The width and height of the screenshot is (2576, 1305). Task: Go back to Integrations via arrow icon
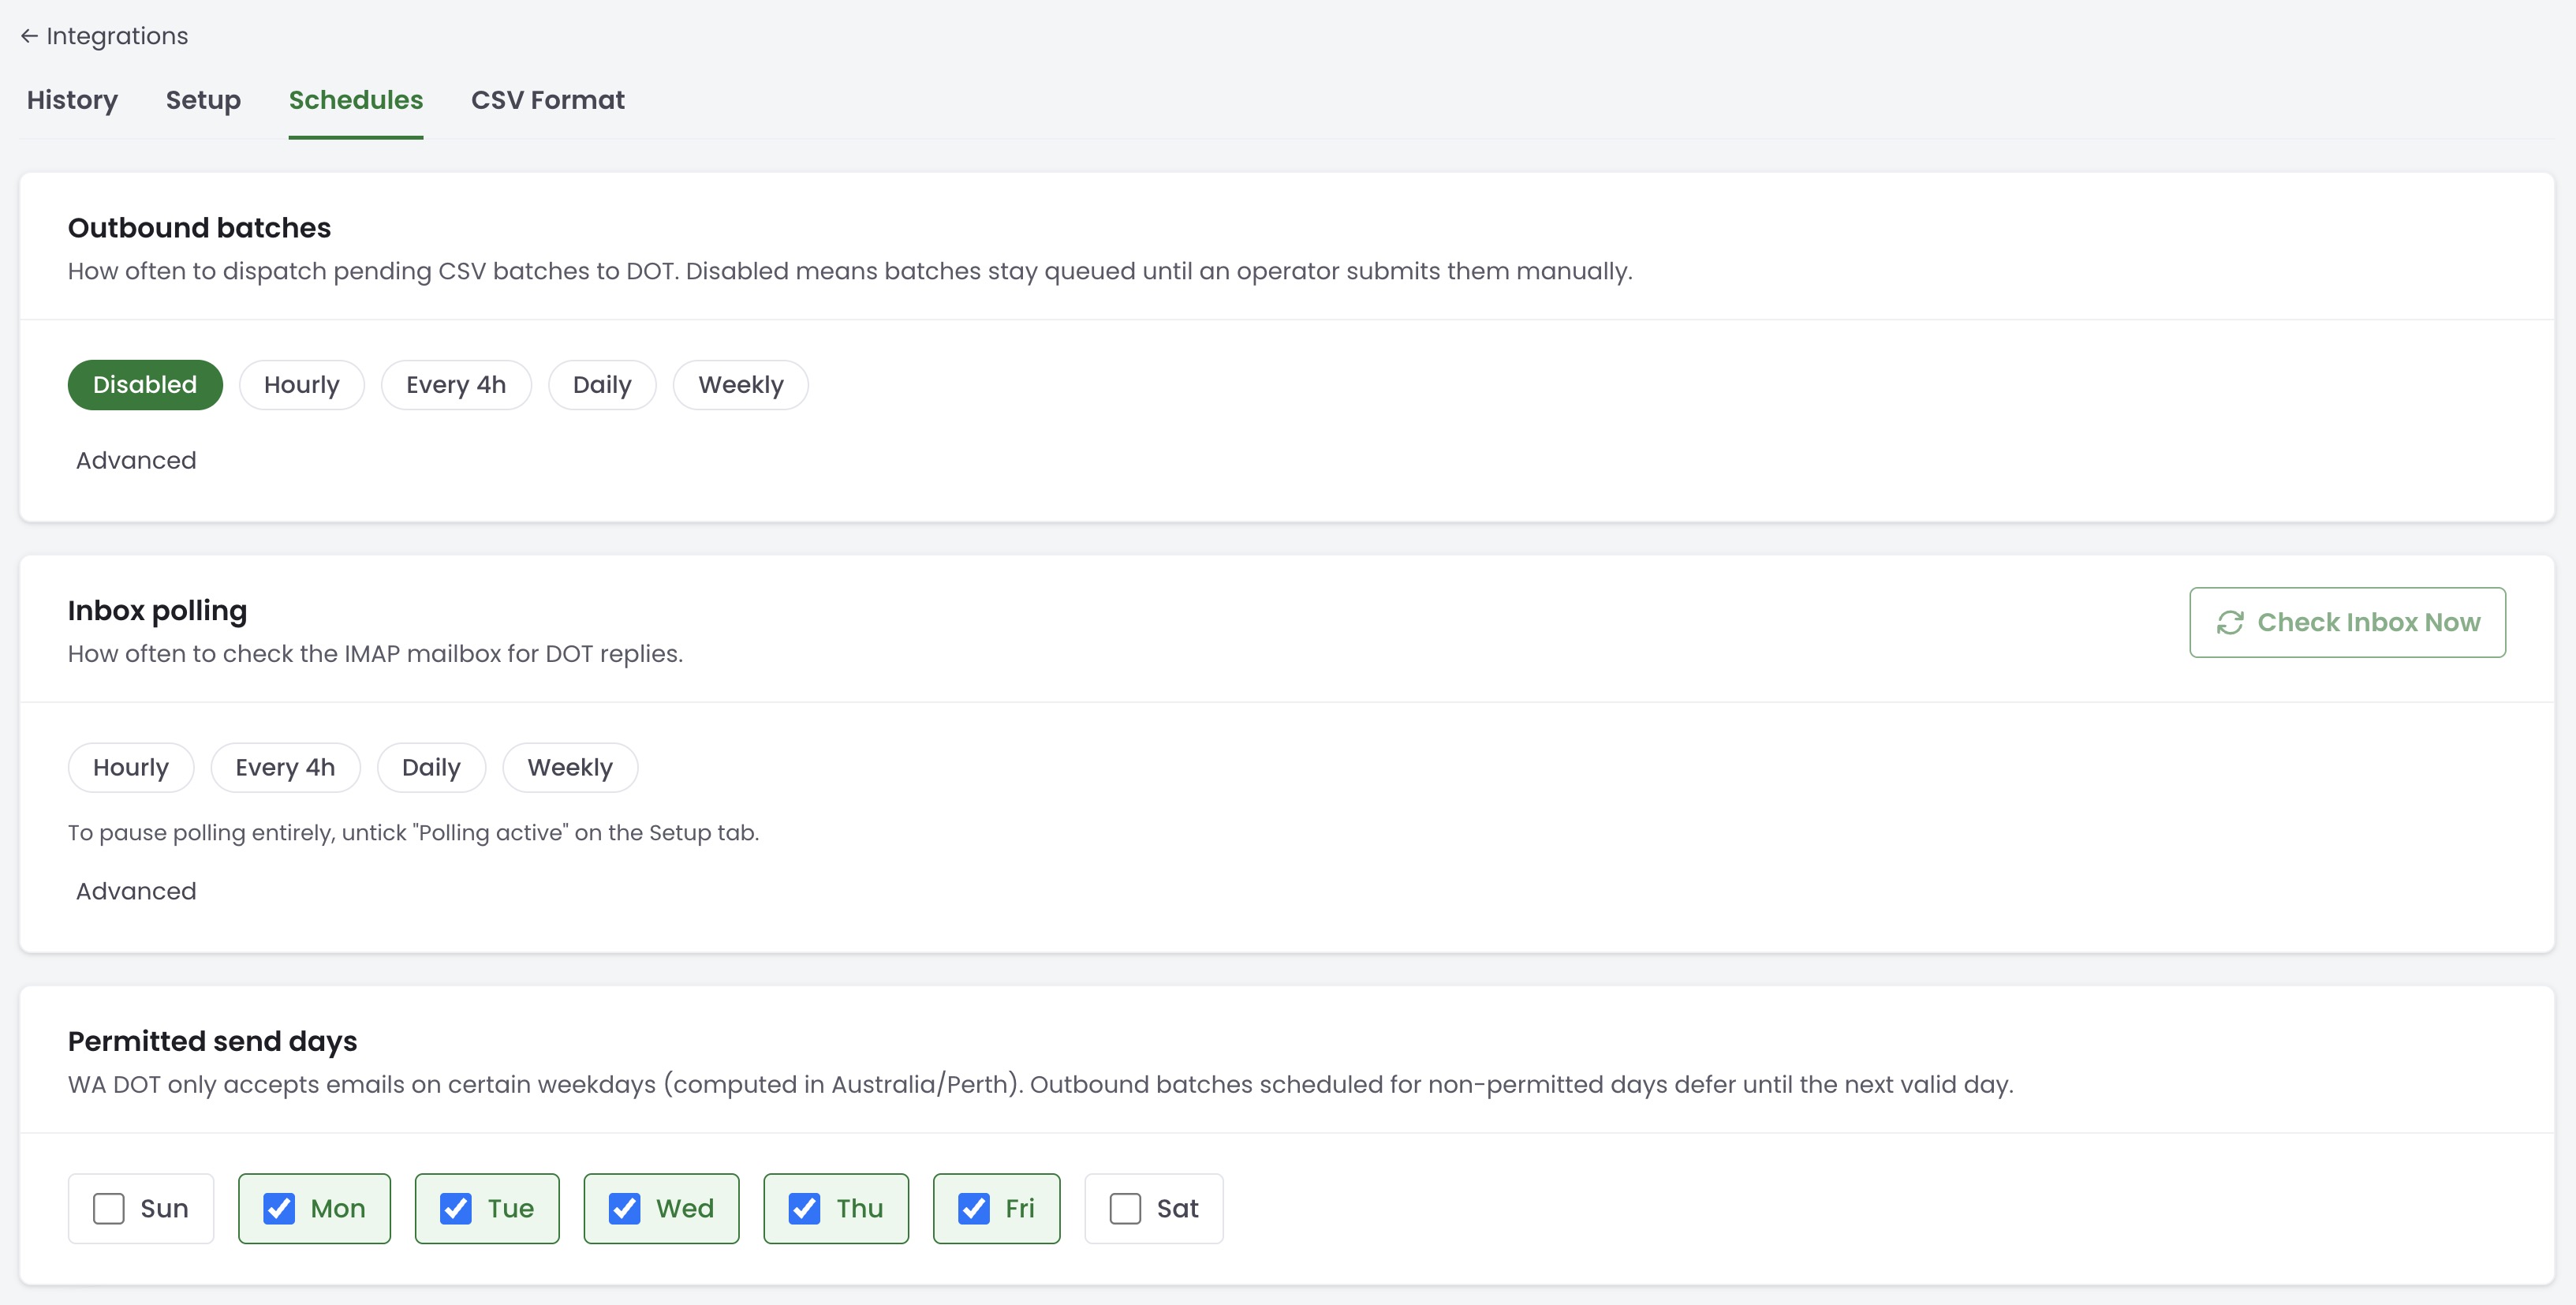point(29,36)
